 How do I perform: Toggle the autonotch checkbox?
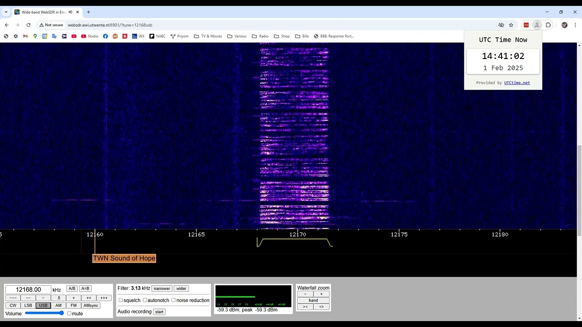pos(145,300)
